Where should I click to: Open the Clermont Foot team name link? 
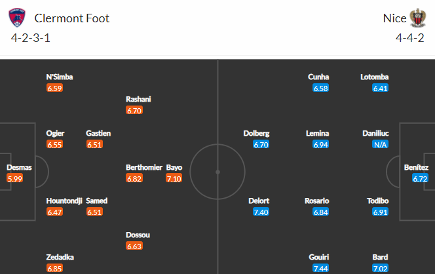click(72, 18)
